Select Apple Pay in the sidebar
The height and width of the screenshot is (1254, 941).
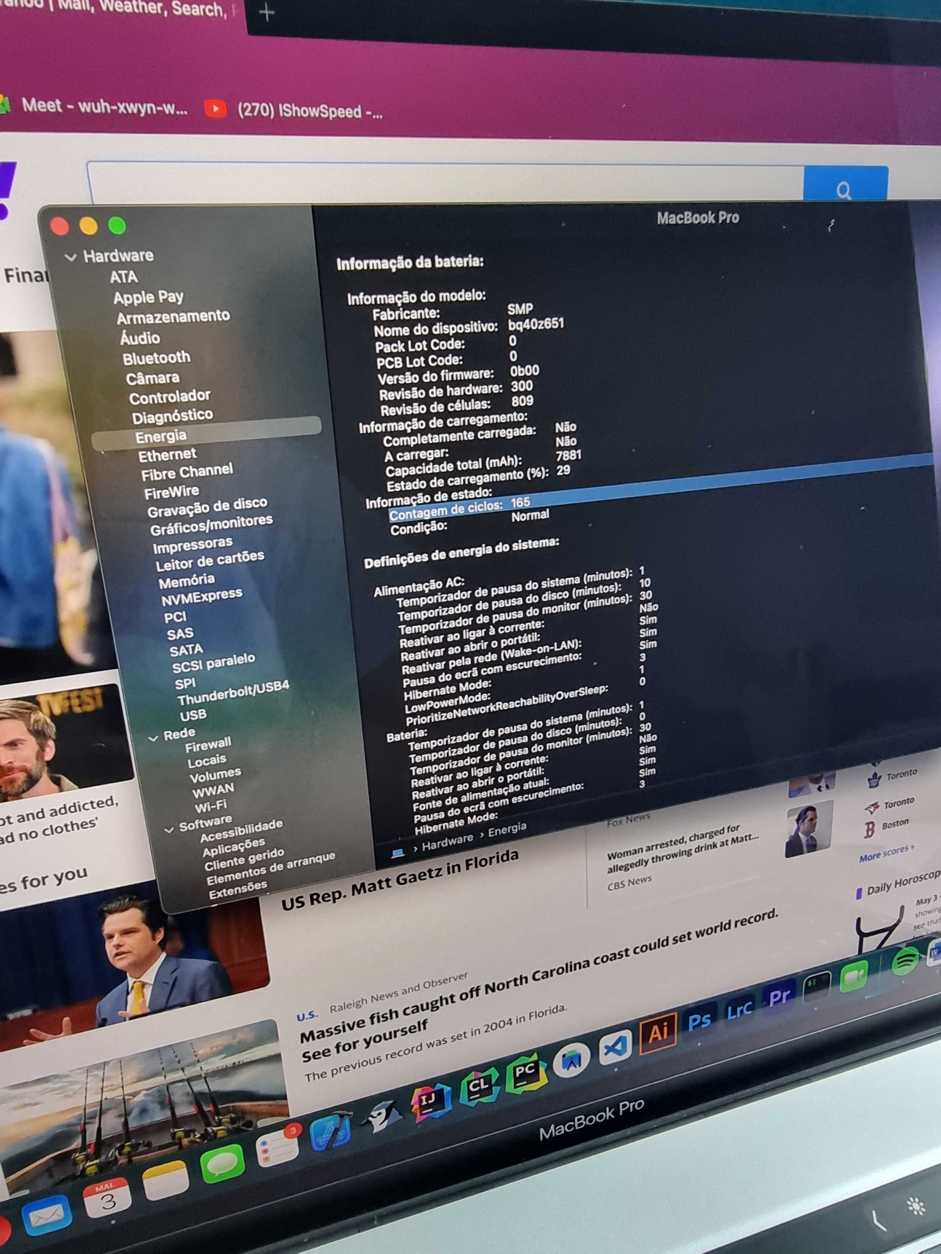click(148, 297)
